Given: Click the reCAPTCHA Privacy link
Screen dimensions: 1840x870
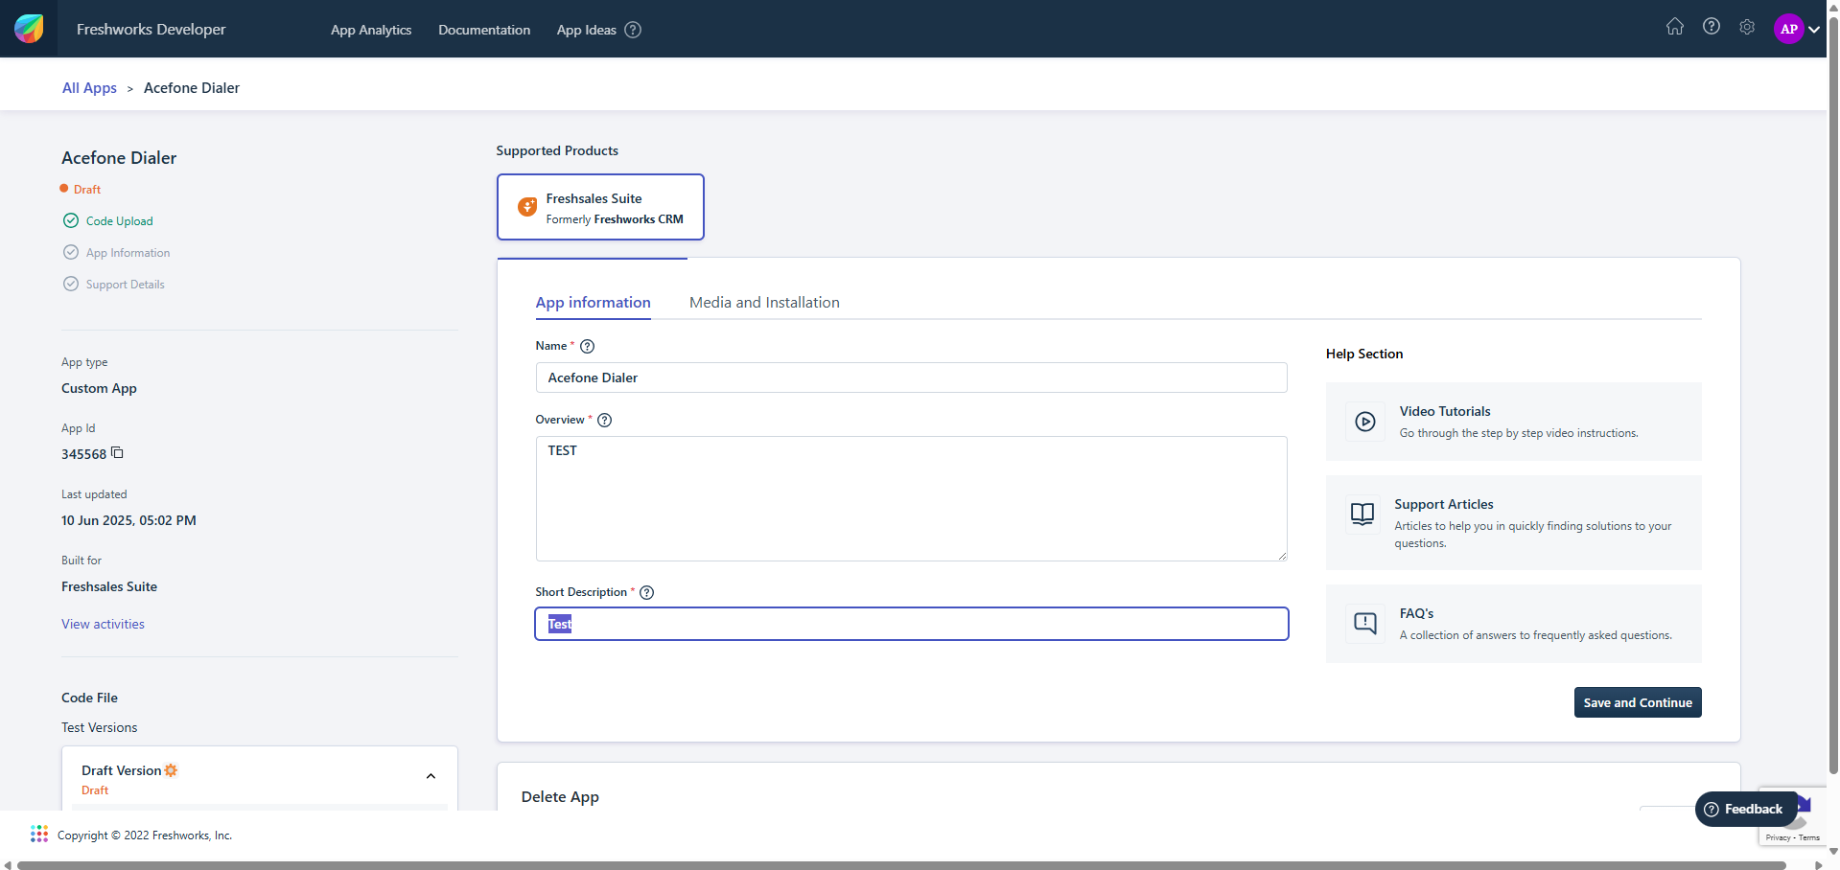Looking at the screenshot, I should [1778, 837].
